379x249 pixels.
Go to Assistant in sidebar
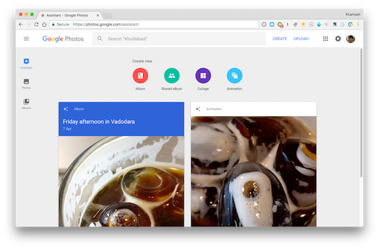[x=26, y=63]
